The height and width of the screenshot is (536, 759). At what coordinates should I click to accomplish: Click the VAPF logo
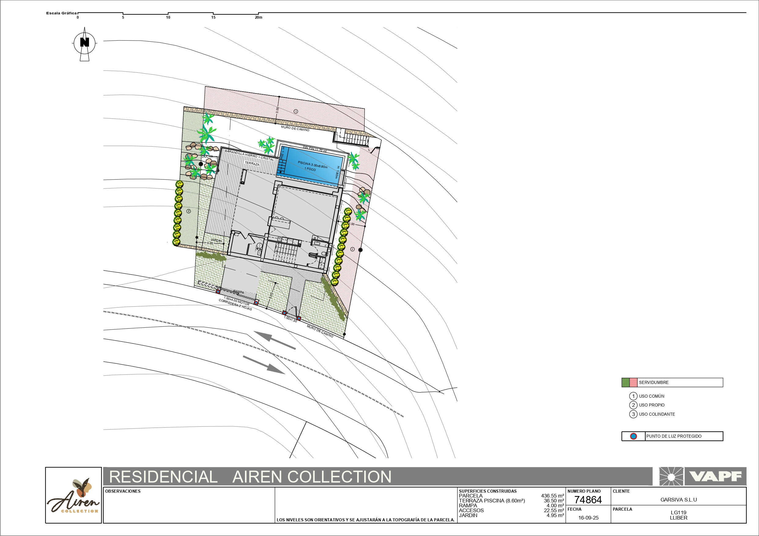715,476
